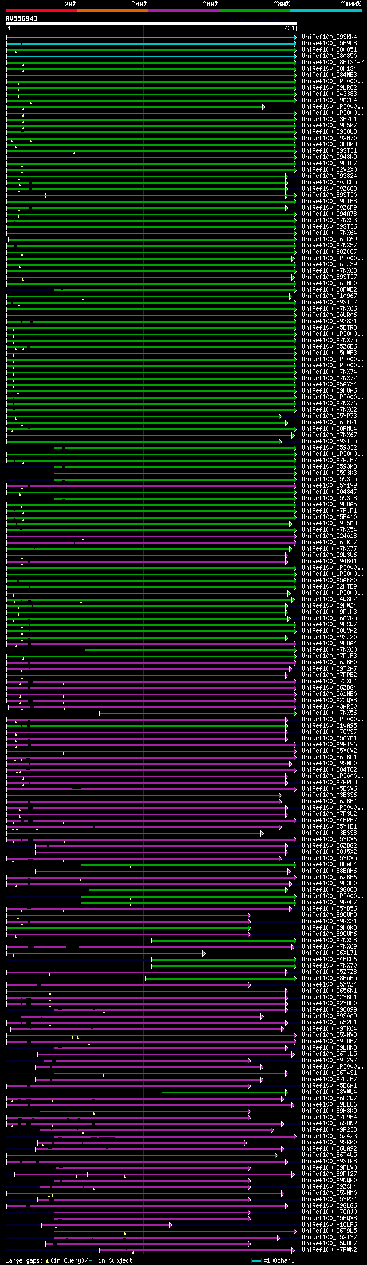Click label UniRef100_A7NX60
367x1265 pixels.
(x=329, y=649)
